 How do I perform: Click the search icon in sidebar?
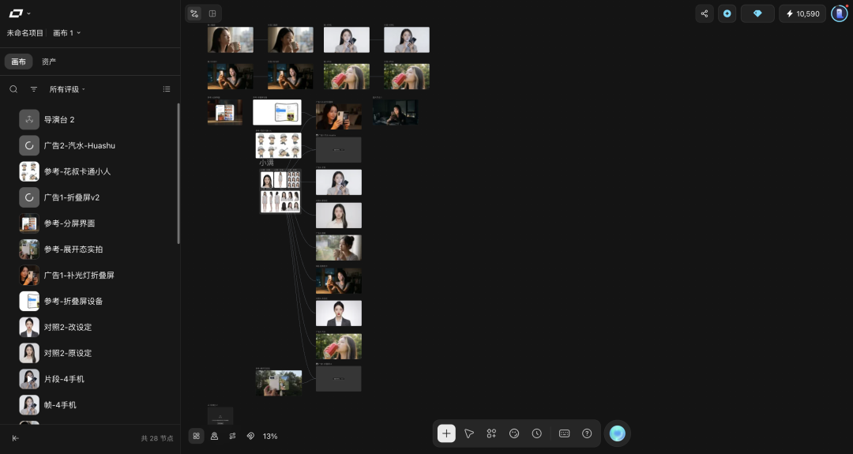tap(13, 89)
